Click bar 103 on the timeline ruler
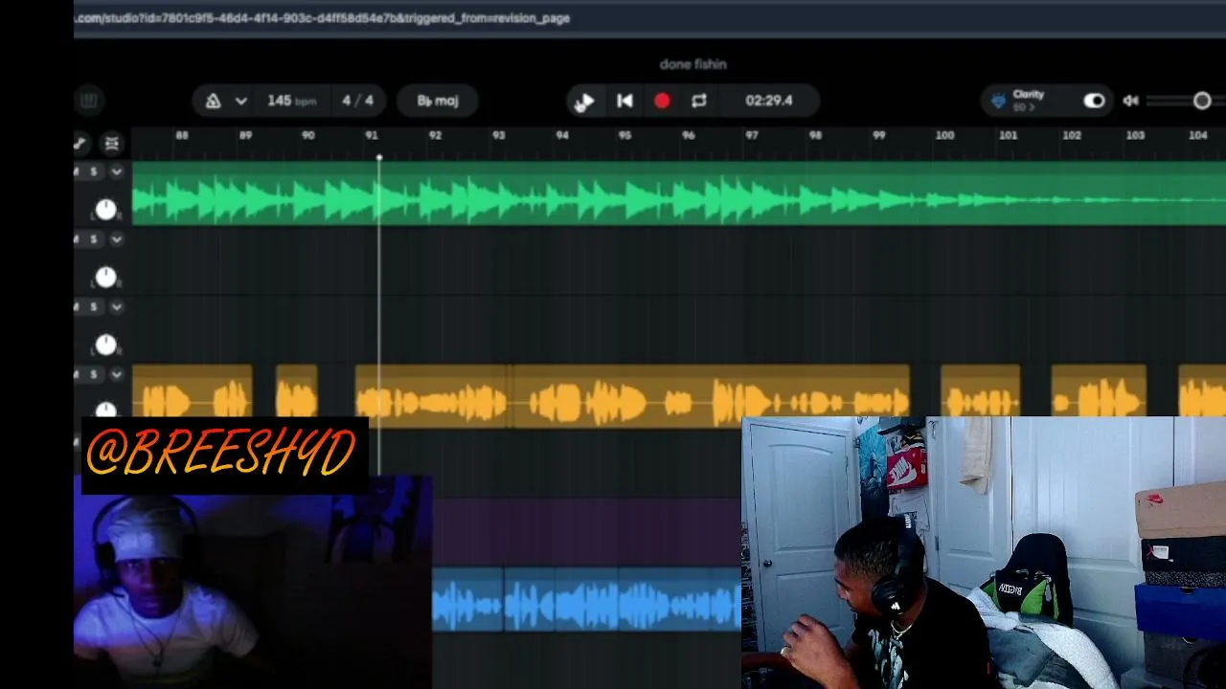The image size is (1226, 689). (x=1135, y=136)
